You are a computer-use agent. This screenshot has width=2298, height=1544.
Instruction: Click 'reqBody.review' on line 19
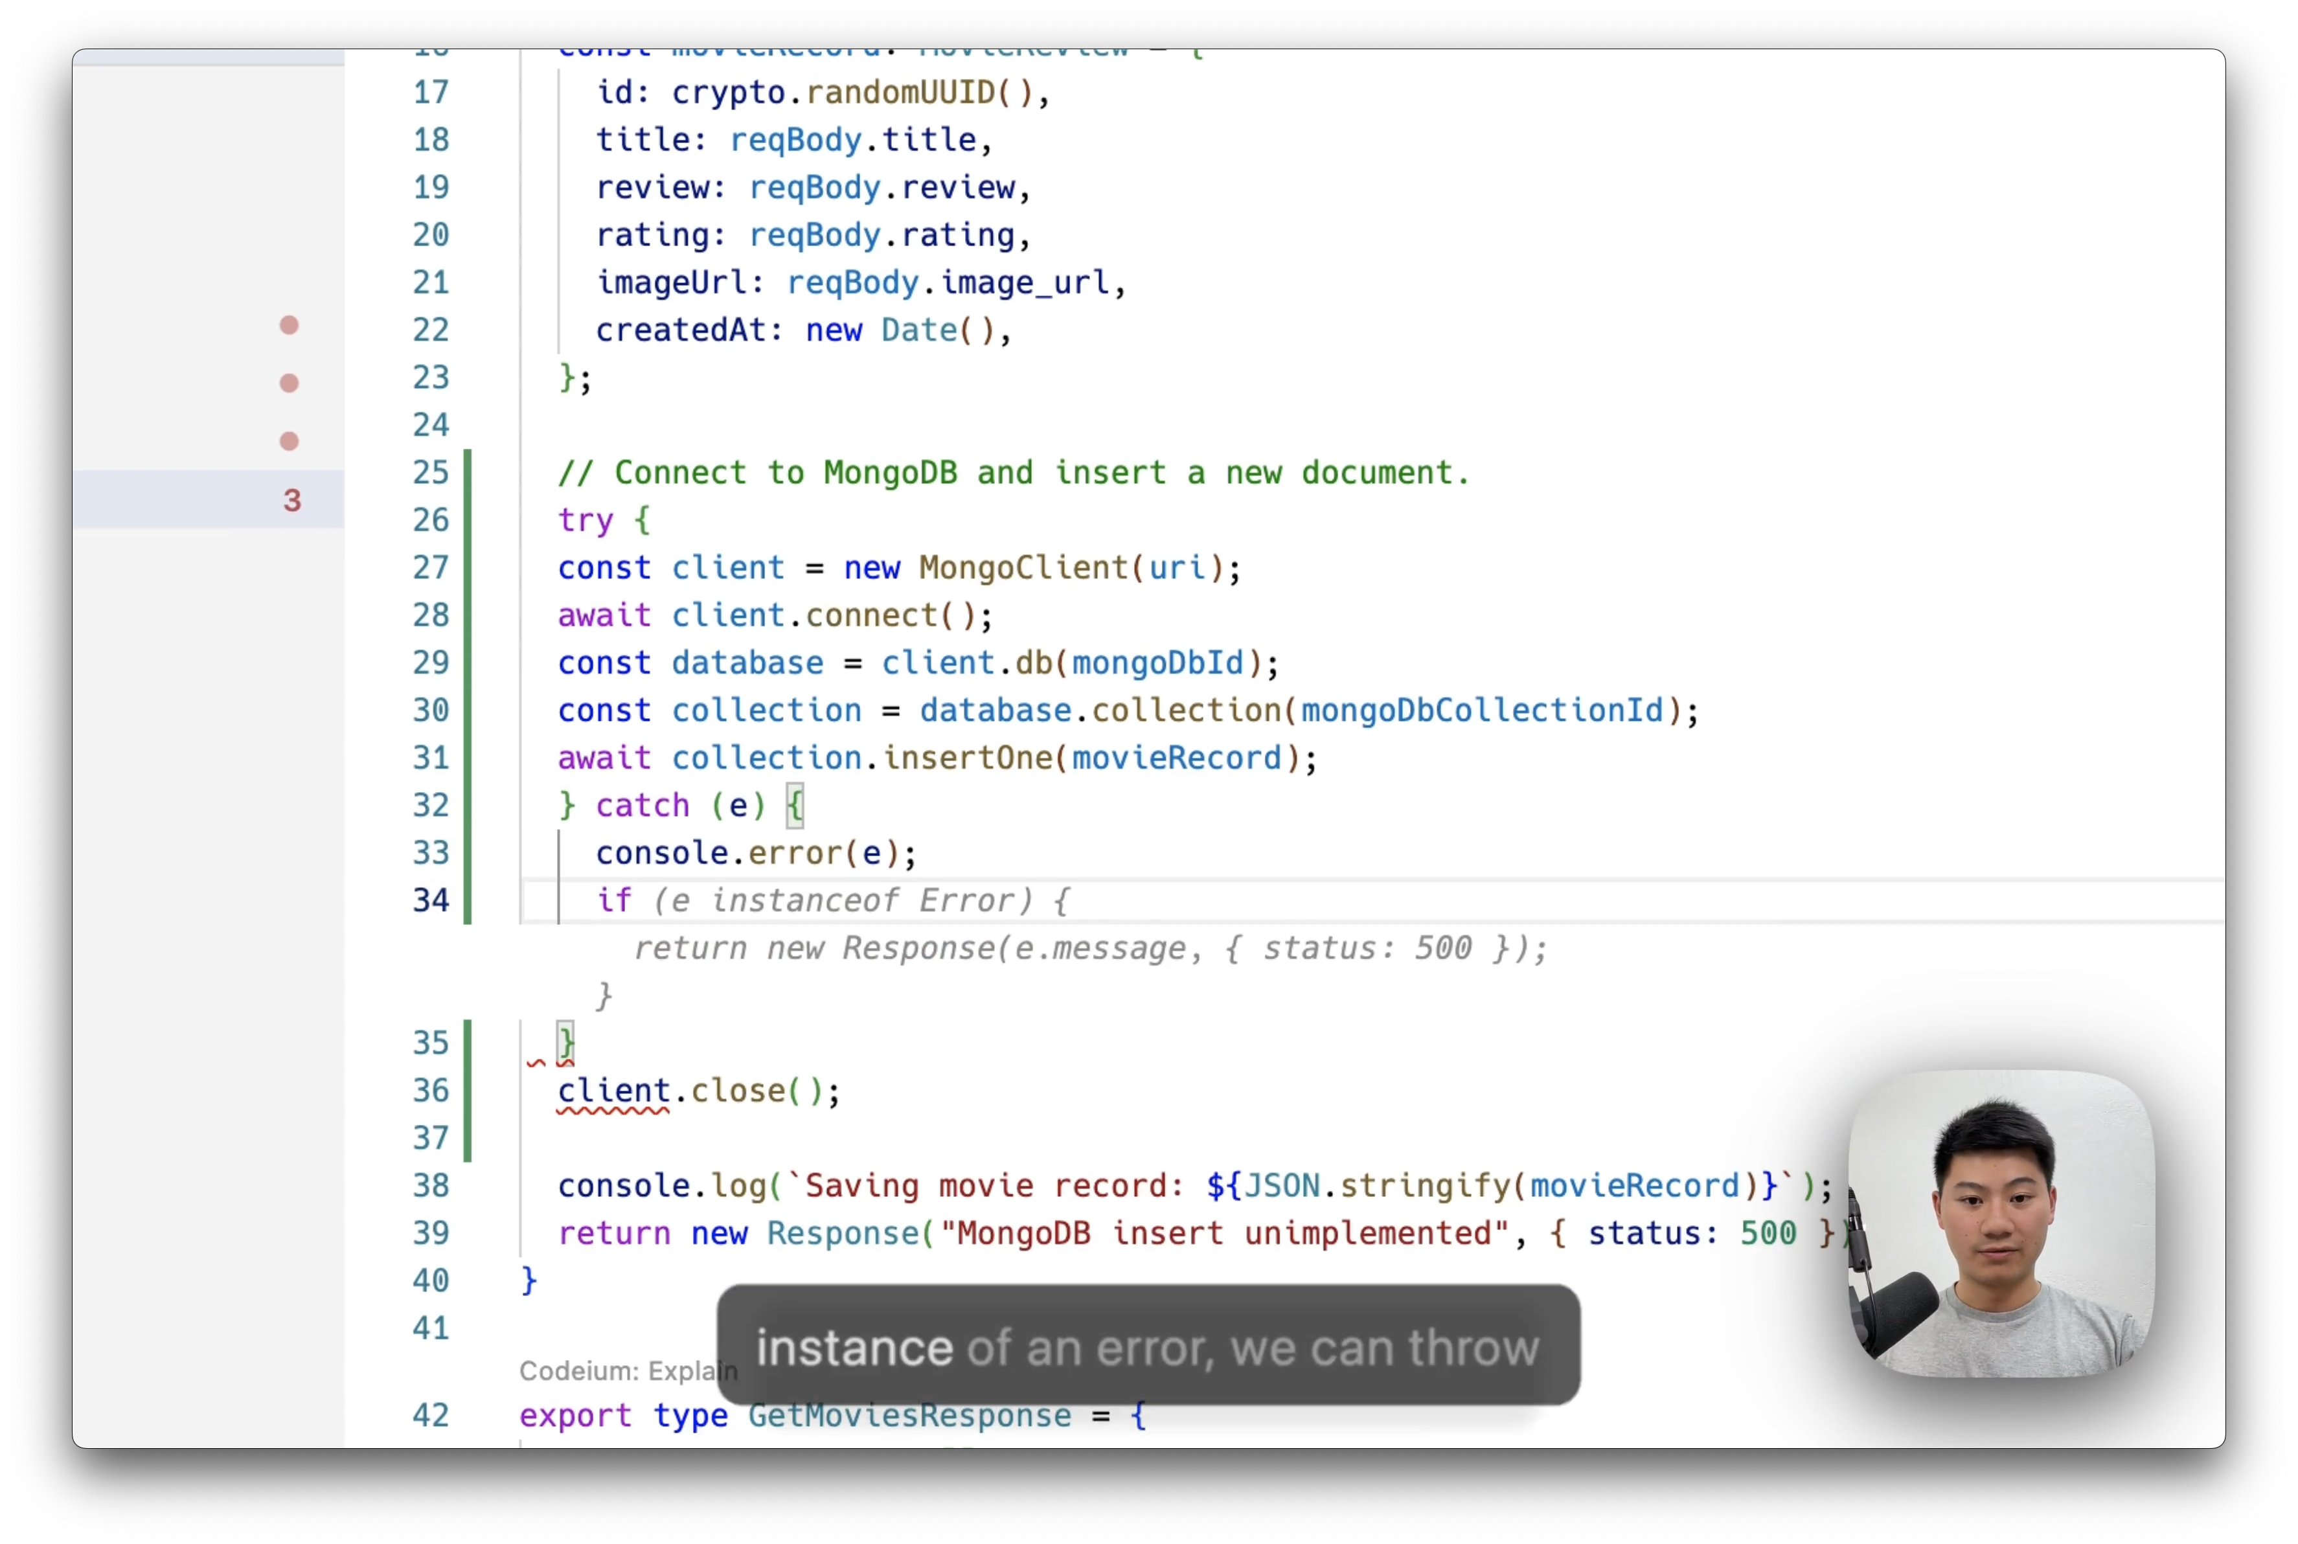882,187
